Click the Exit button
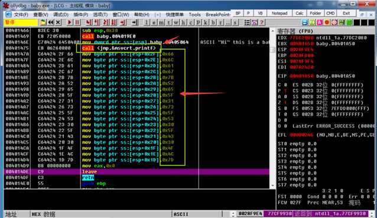377x218 pixels. (x=346, y=14)
